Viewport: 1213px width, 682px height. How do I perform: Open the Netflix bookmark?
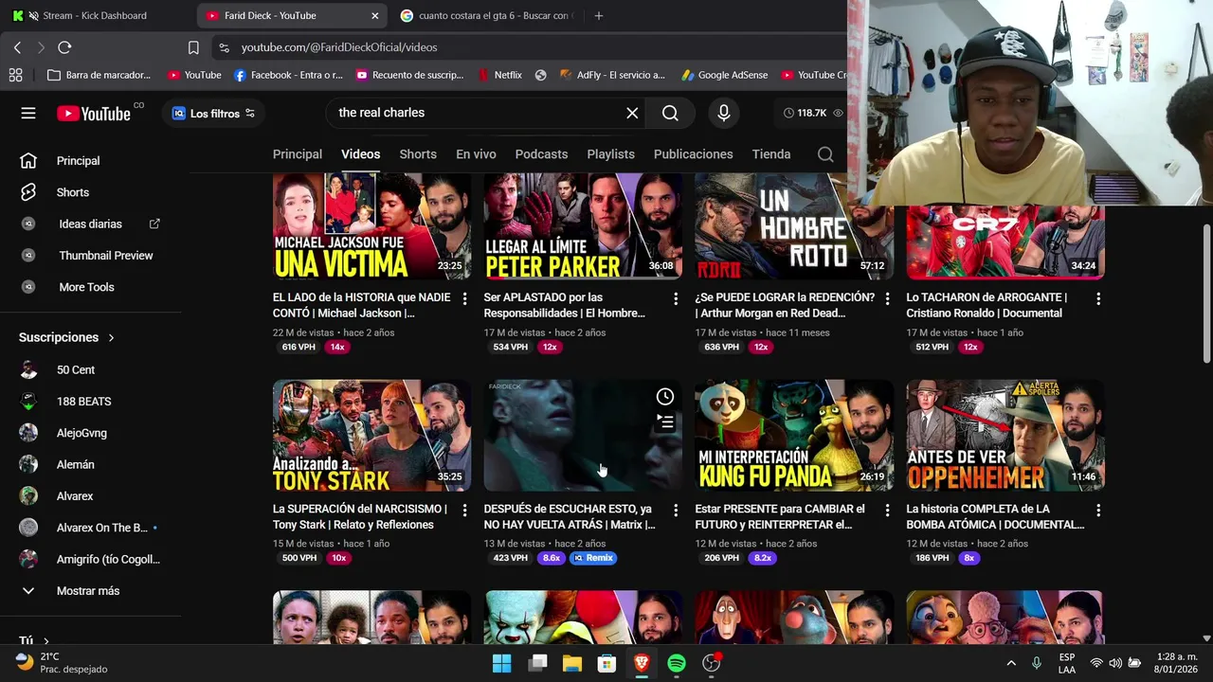tap(501, 75)
